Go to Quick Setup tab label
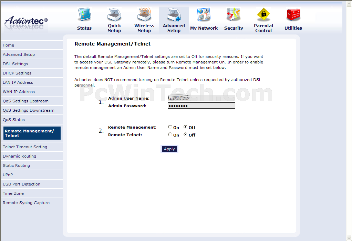The image size is (352, 241). [x=114, y=28]
